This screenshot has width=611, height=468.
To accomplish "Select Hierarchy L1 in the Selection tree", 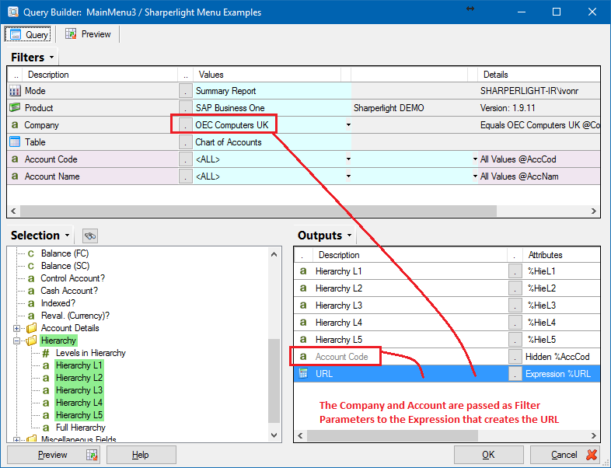I will (79, 365).
